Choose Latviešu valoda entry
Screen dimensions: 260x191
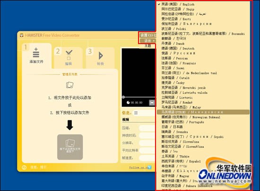[203, 92]
